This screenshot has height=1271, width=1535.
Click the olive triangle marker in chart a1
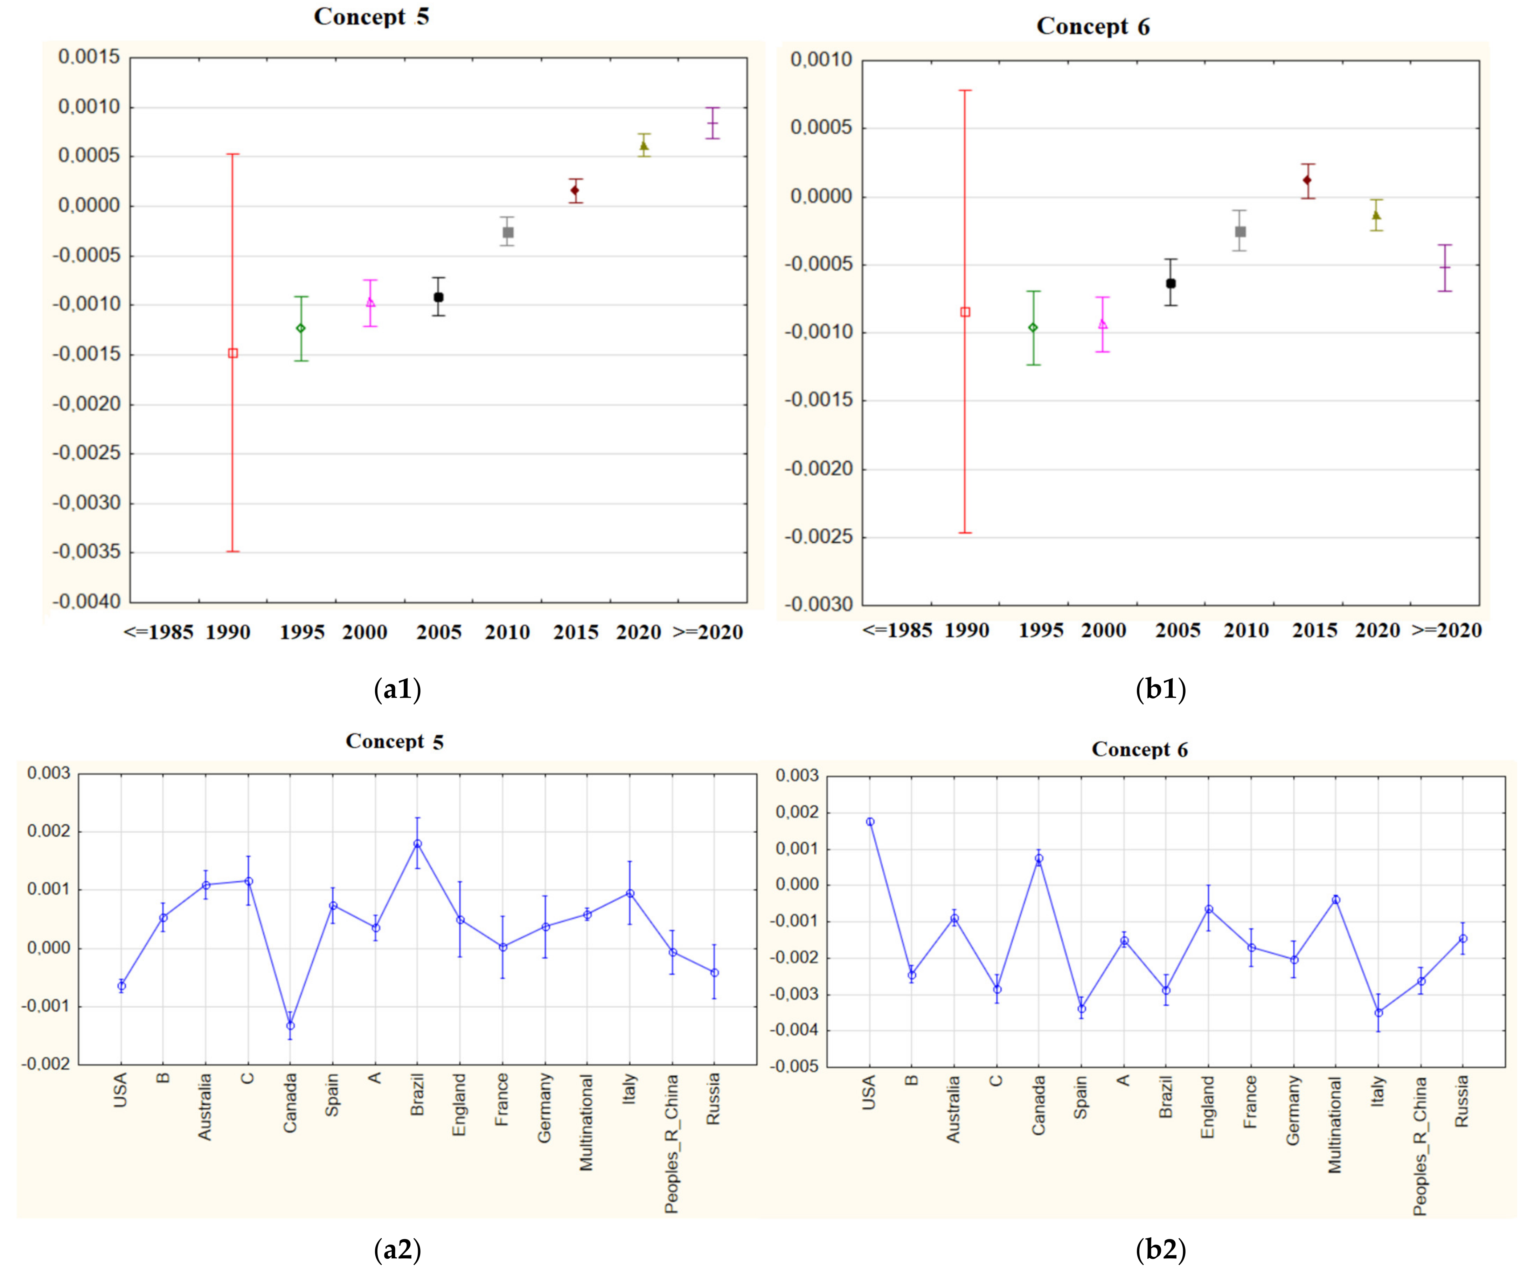[x=644, y=145]
